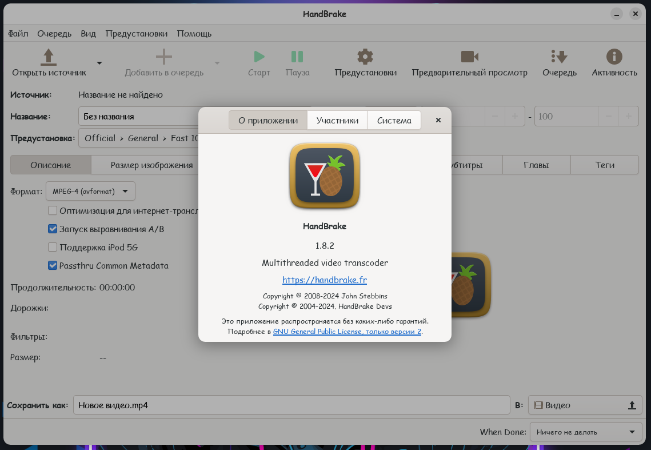Increase the end value 100 with plus

629,116
